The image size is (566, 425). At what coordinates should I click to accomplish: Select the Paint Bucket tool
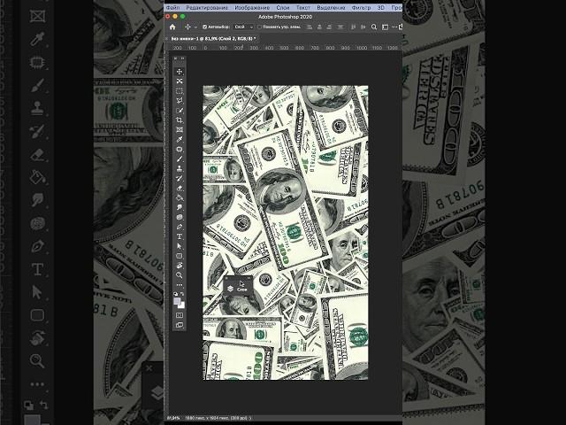point(180,198)
